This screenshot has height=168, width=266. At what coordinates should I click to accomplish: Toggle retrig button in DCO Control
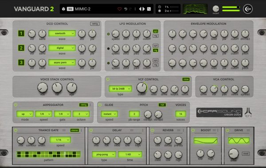[95, 24]
